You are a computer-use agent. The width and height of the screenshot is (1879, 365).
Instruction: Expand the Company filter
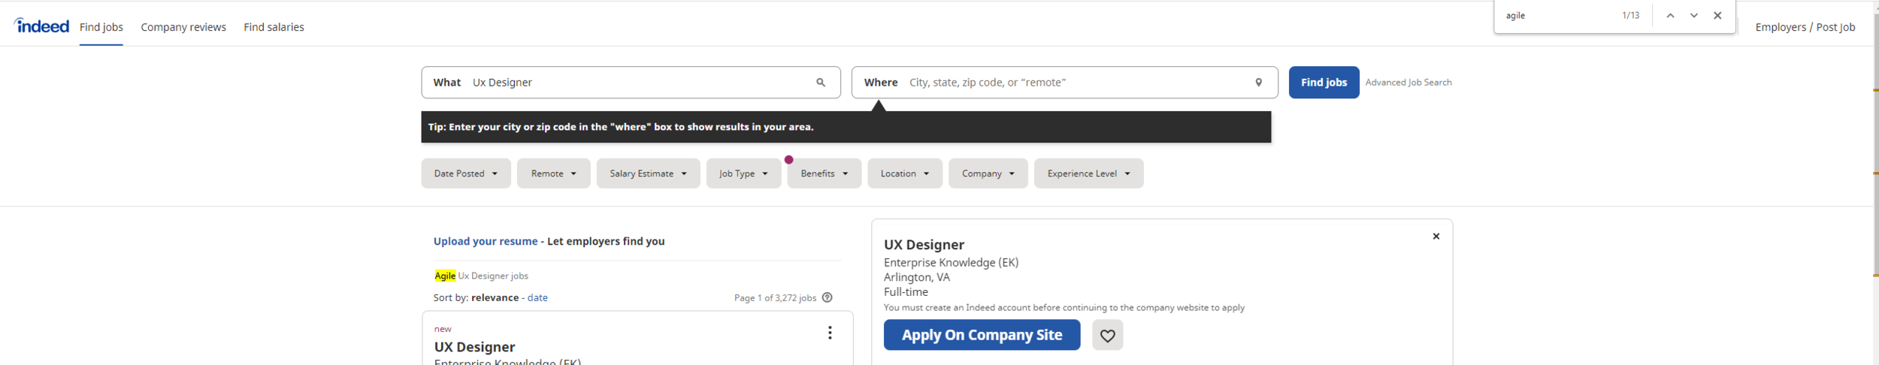[988, 173]
